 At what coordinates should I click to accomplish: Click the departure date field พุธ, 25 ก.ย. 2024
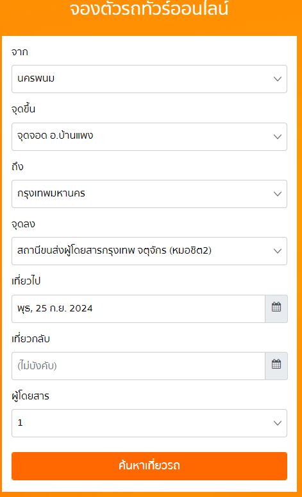138,309
